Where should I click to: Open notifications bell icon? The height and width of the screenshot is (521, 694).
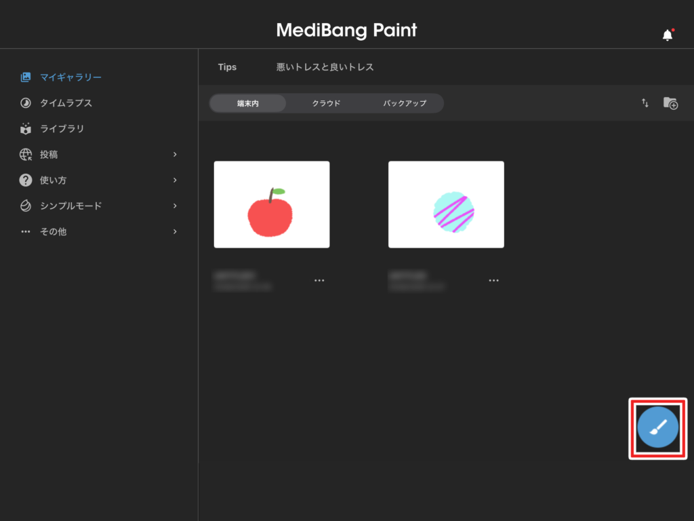tap(668, 35)
